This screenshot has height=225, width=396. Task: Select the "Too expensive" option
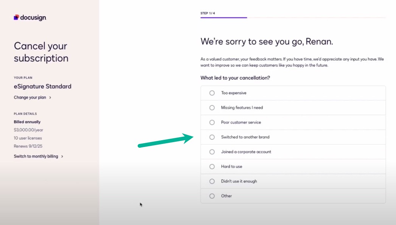point(212,93)
